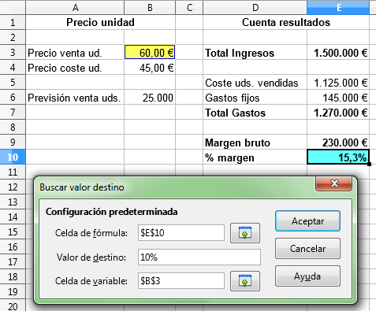This screenshot has height=311, width=376.
Task: Select row 6 header
Action: [x=13, y=97]
